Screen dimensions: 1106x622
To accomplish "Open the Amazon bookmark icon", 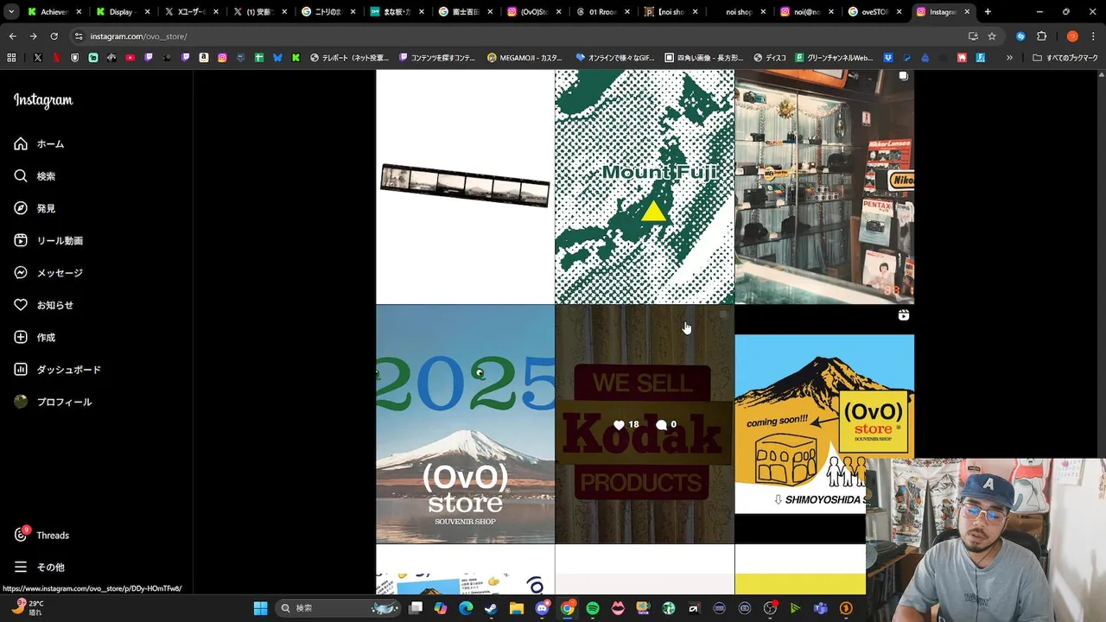I will tap(204, 58).
